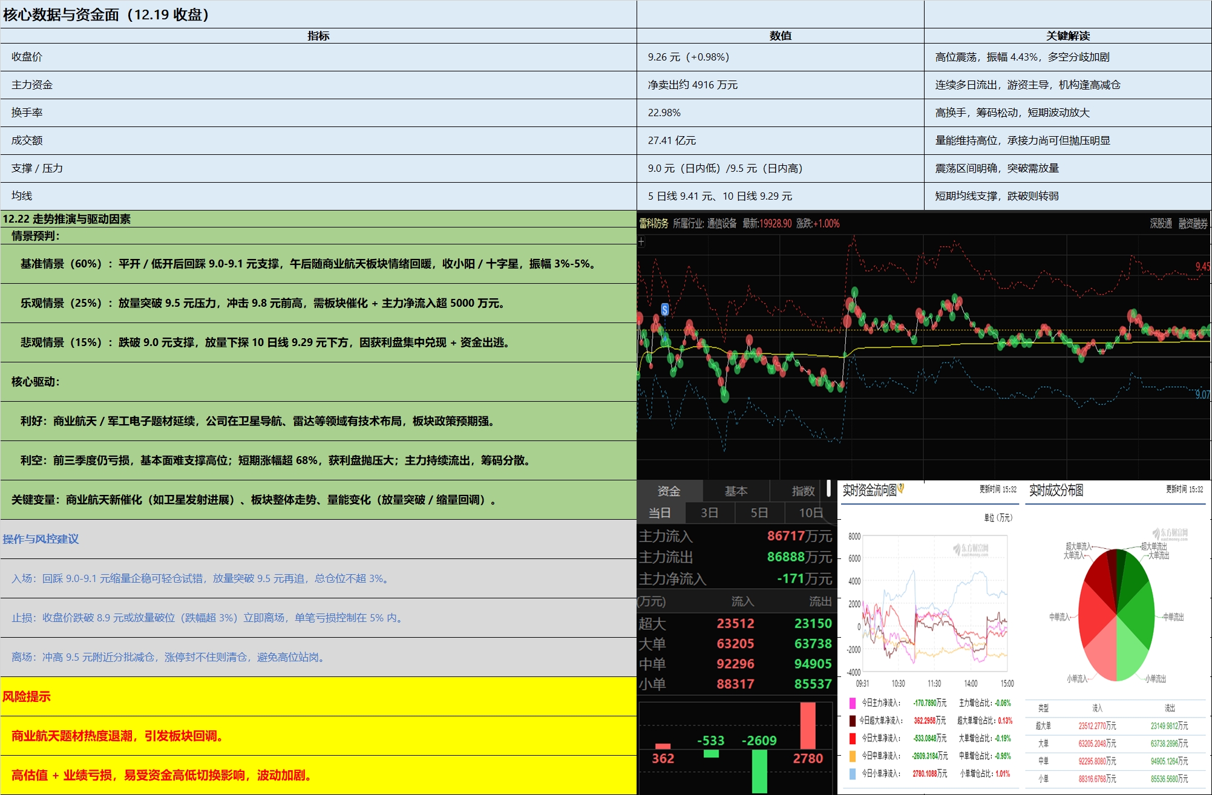
Task: Click the blue S sell marker on chart
Action: click(x=664, y=310)
